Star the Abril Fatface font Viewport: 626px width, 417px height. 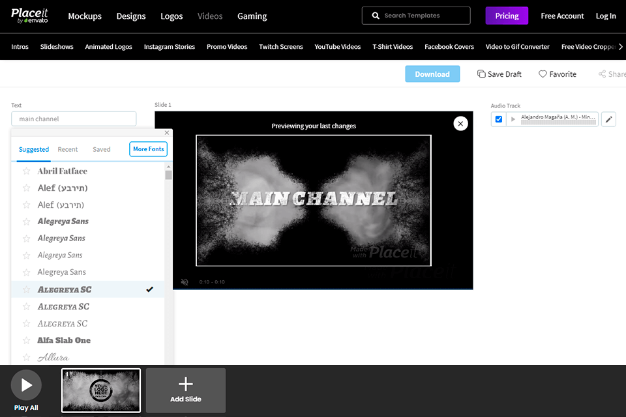tap(25, 171)
